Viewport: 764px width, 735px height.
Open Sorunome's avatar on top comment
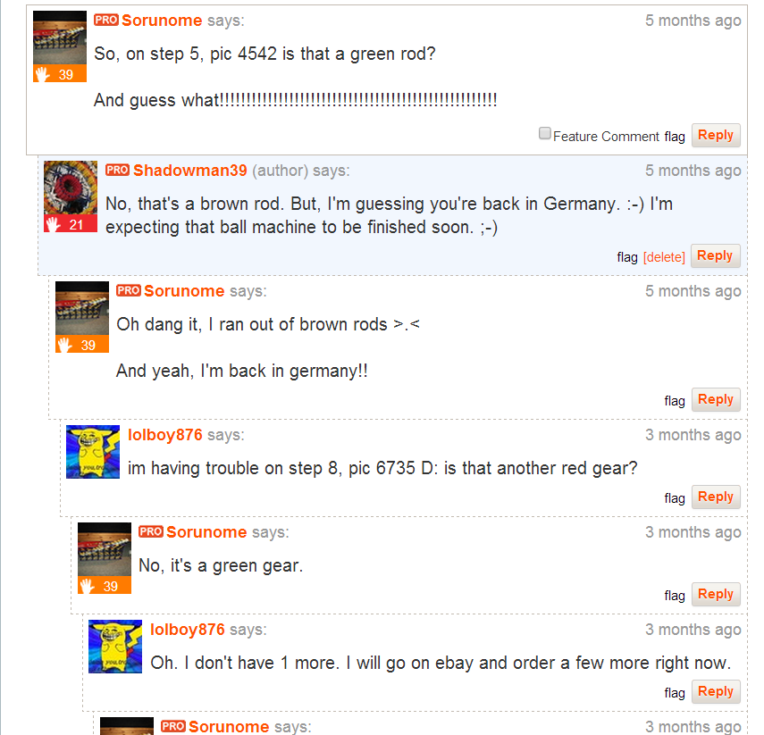(60, 38)
